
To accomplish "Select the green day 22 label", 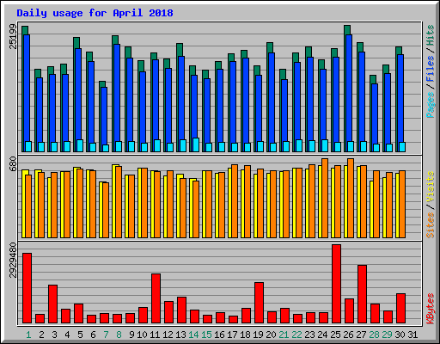I will tap(296, 335).
